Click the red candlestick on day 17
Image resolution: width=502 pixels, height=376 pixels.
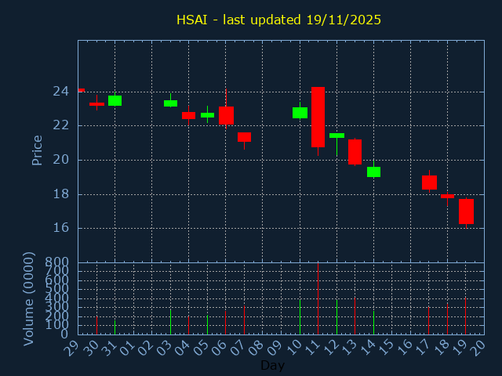coord(429,182)
